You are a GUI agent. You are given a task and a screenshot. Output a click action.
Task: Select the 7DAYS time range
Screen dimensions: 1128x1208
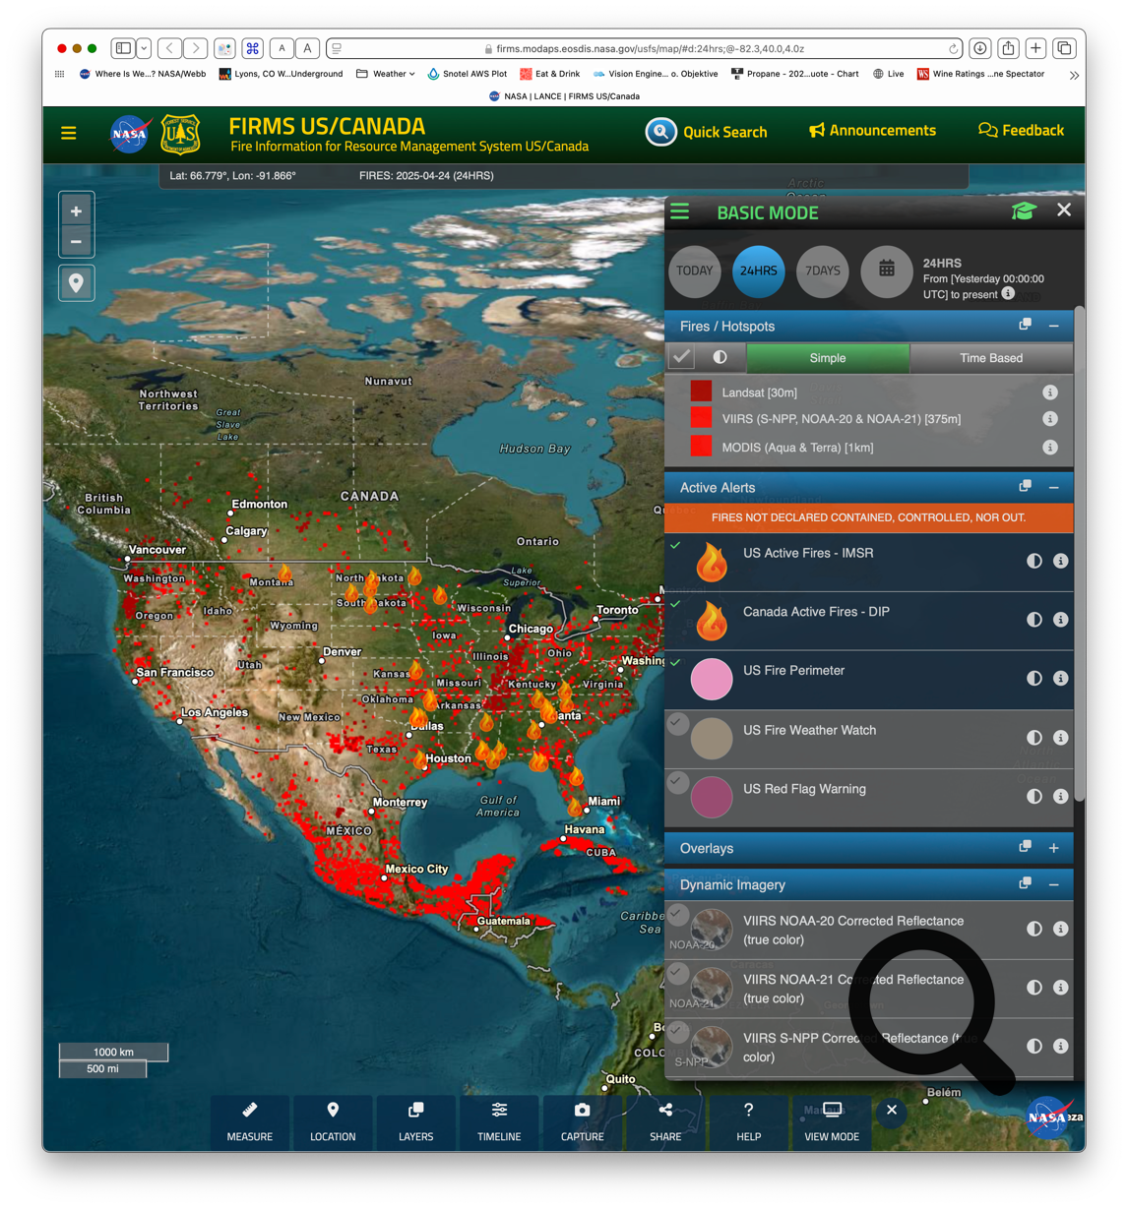tap(823, 271)
